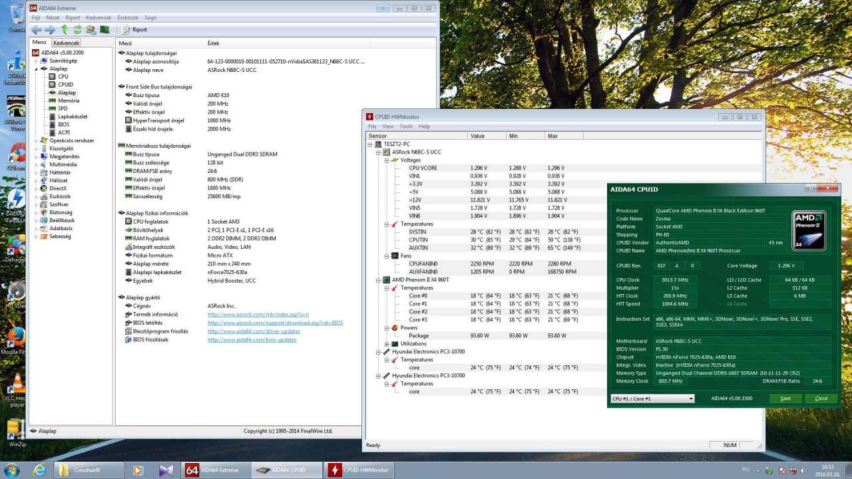The image size is (852, 479).
Task: Click the green monitor icon in AIDA64 toolbar
Action: [105, 30]
